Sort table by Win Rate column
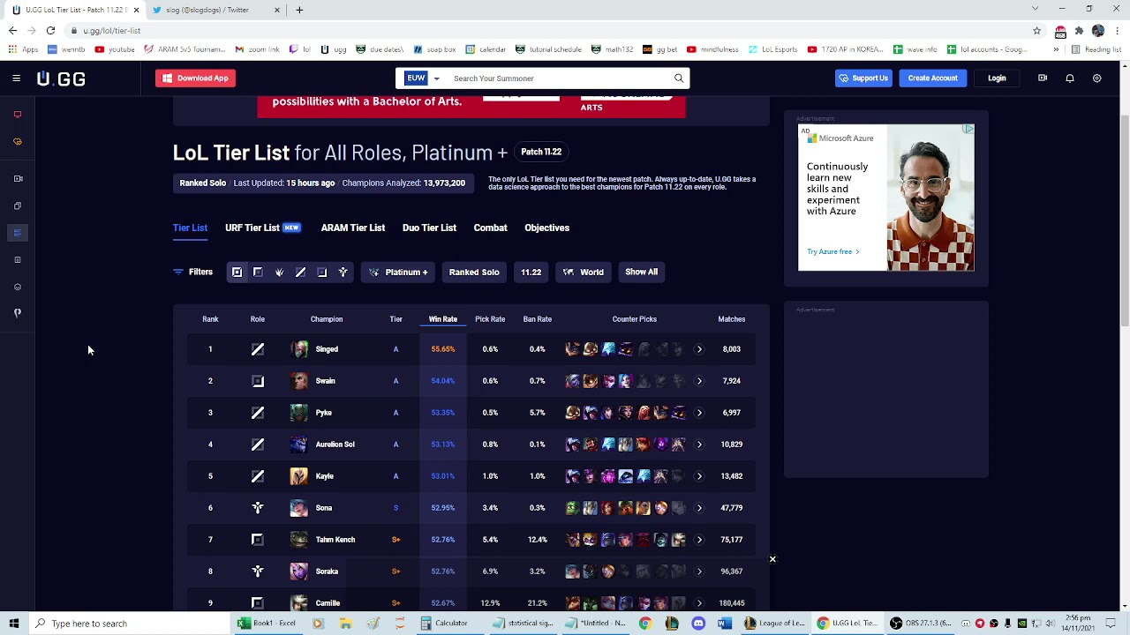Screen dimensions: 1130x635 coord(443,319)
